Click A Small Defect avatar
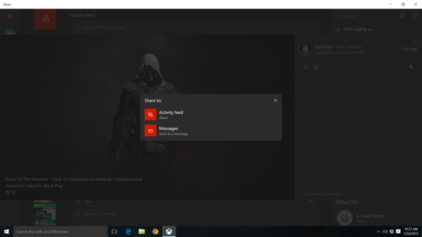This screenshot has height=237, width=422. [x=344, y=218]
